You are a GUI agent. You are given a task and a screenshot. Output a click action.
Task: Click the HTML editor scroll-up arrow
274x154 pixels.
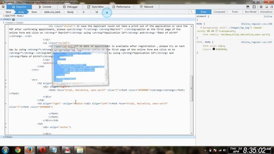(x=191, y=26)
